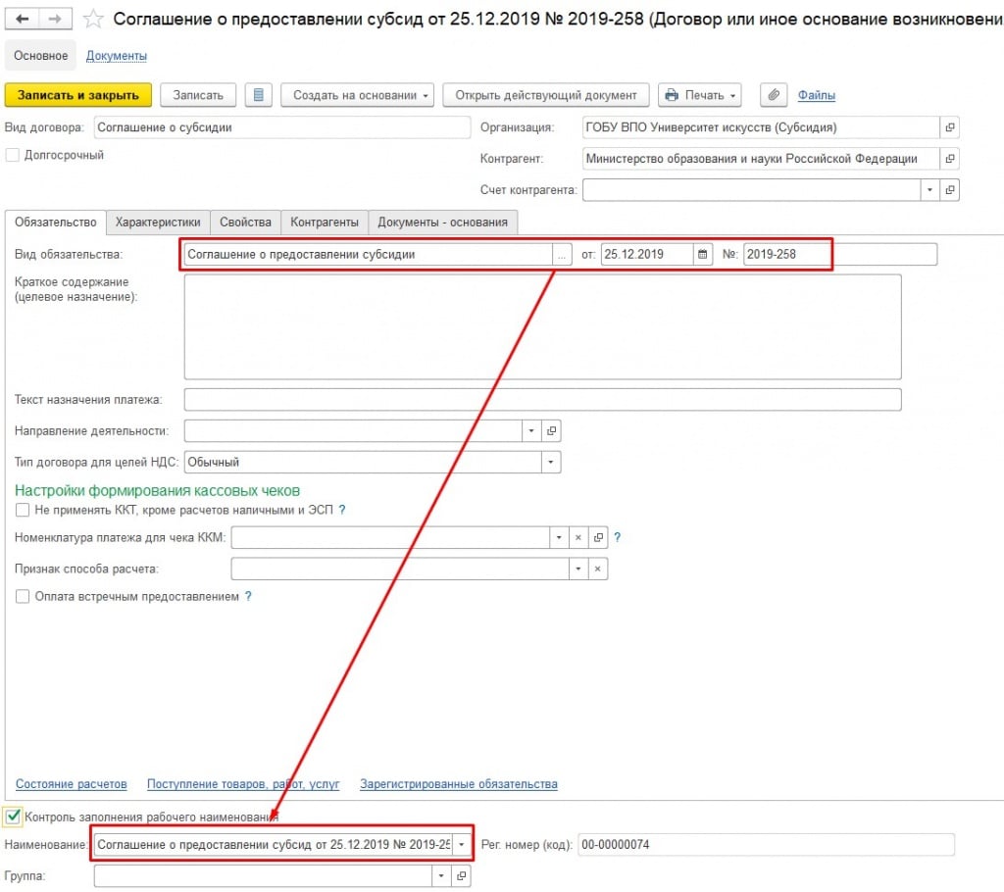This screenshot has width=1004, height=892.
Task: Click the Текст назначения платежа field
Action: tap(542, 400)
